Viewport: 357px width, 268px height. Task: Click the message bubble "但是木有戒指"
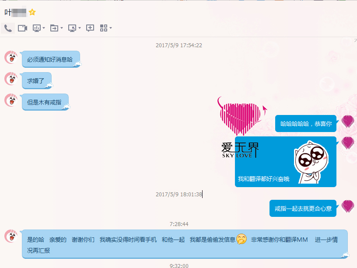[x=44, y=102]
